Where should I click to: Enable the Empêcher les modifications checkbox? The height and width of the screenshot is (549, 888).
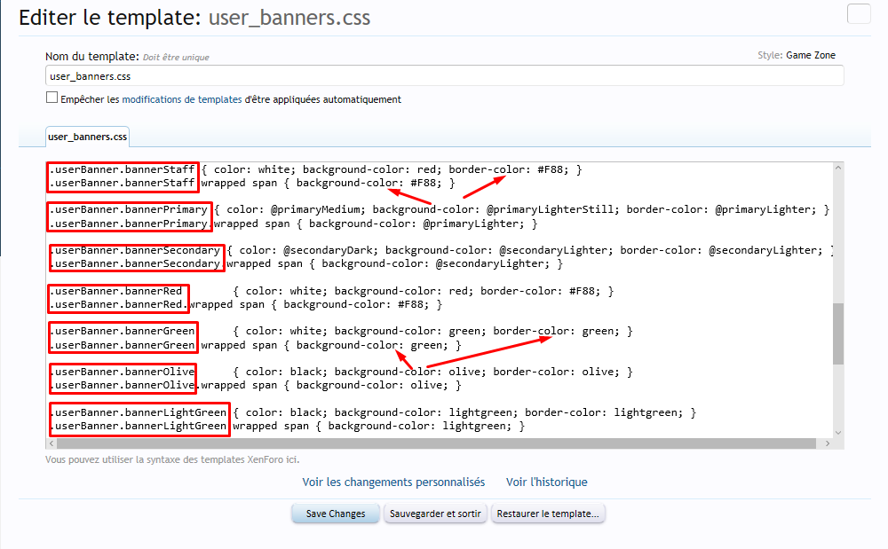[x=52, y=98]
